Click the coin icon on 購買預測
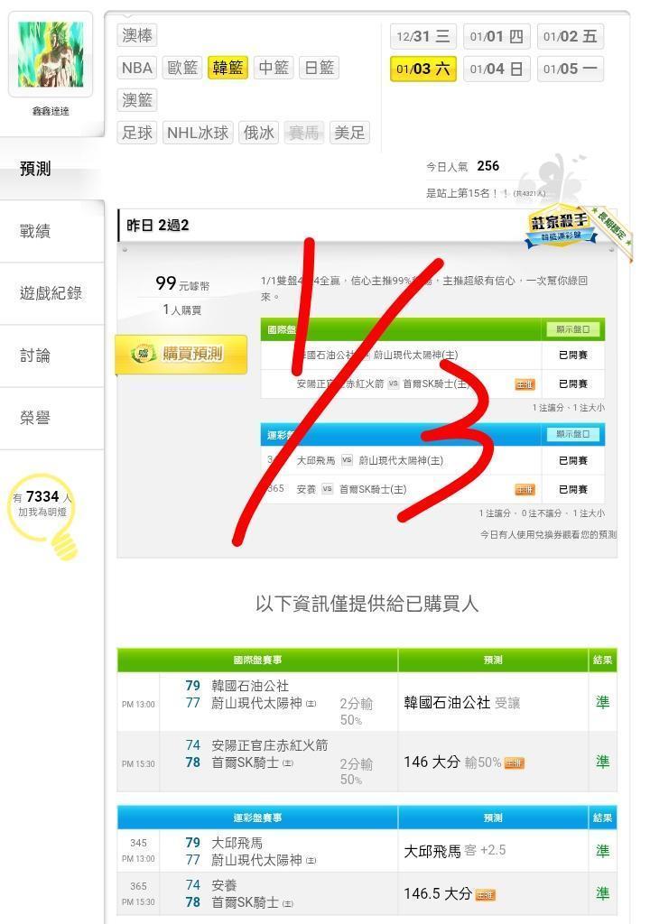The height and width of the screenshot is (924, 650). (x=142, y=354)
